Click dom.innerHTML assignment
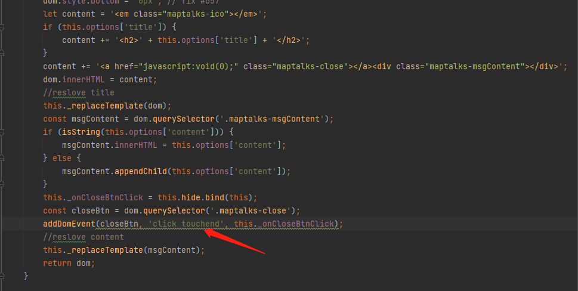The image size is (578, 291). pos(100,79)
